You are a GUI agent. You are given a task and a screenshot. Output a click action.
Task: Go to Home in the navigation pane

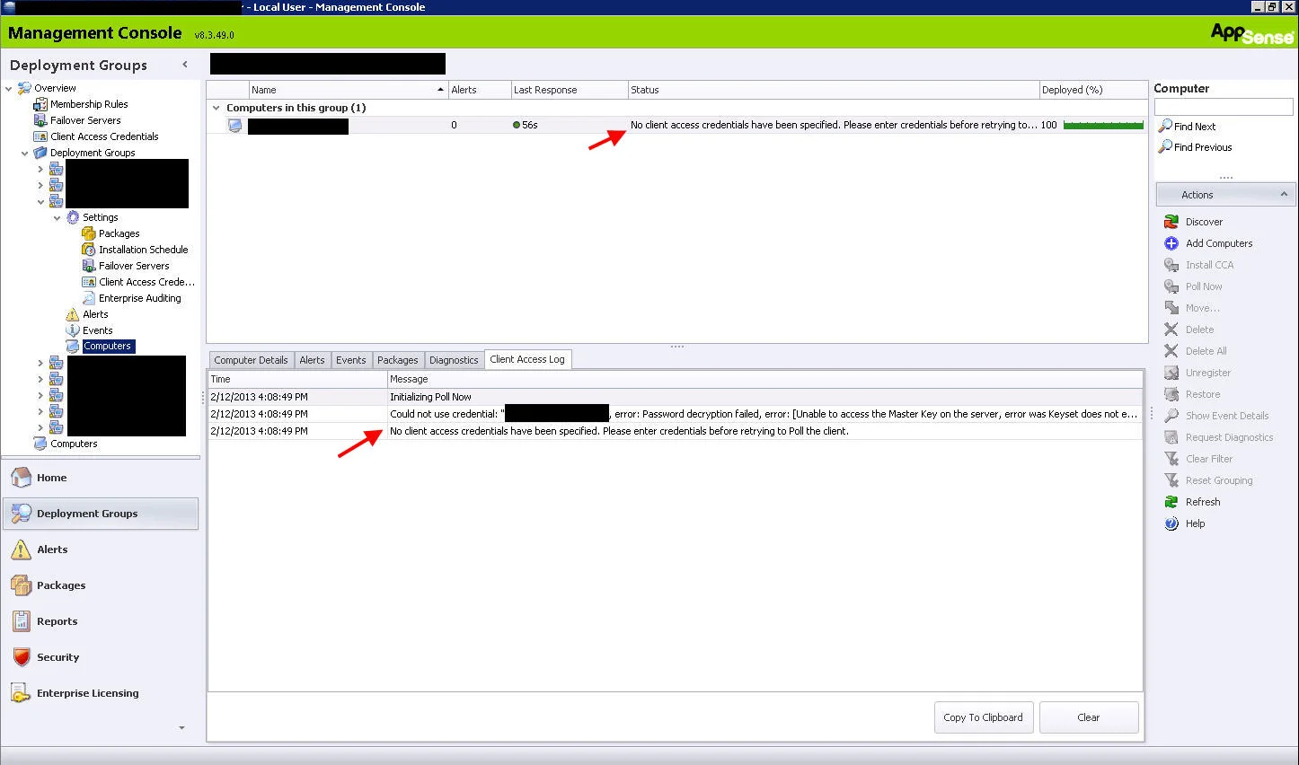point(101,478)
